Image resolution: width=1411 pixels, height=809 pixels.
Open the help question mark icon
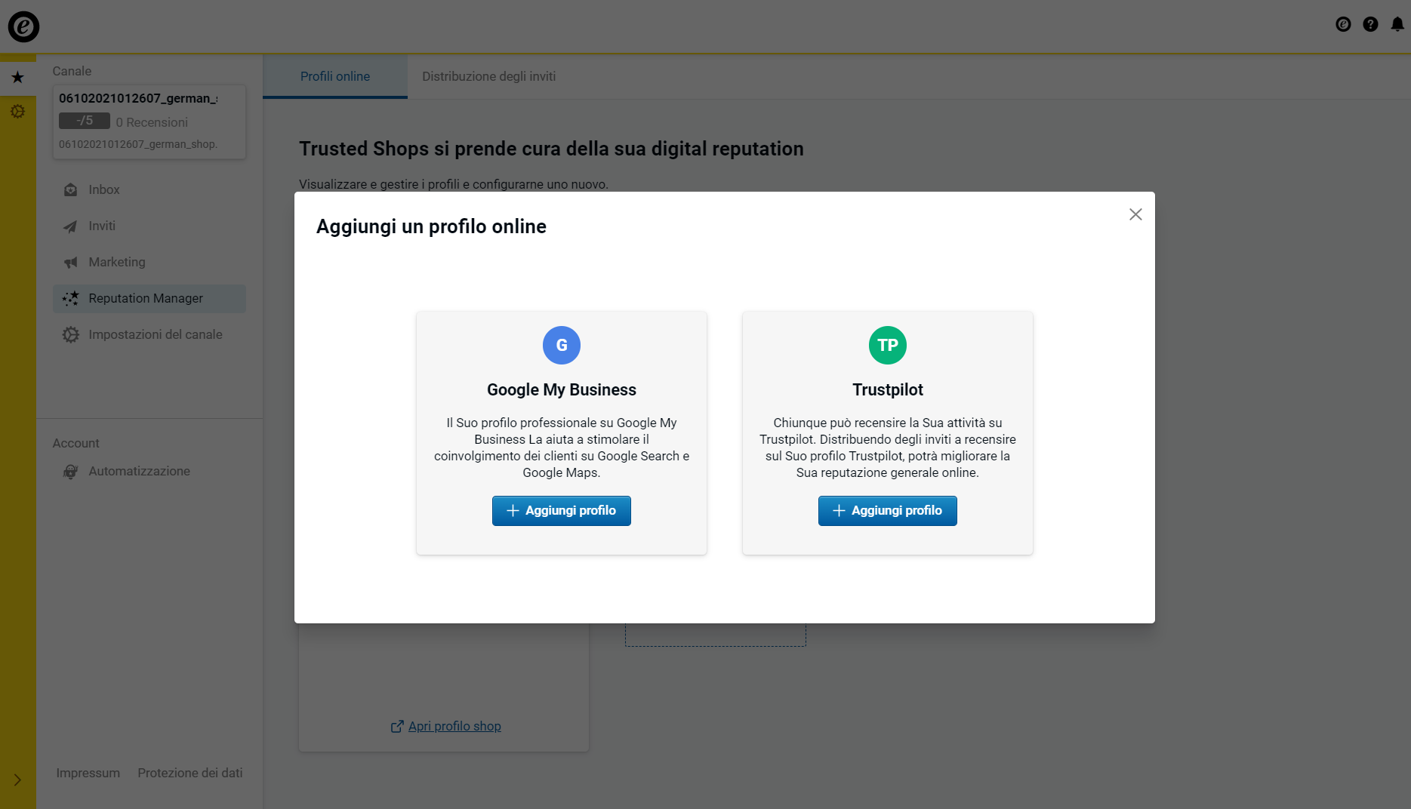[x=1370, y=24]
